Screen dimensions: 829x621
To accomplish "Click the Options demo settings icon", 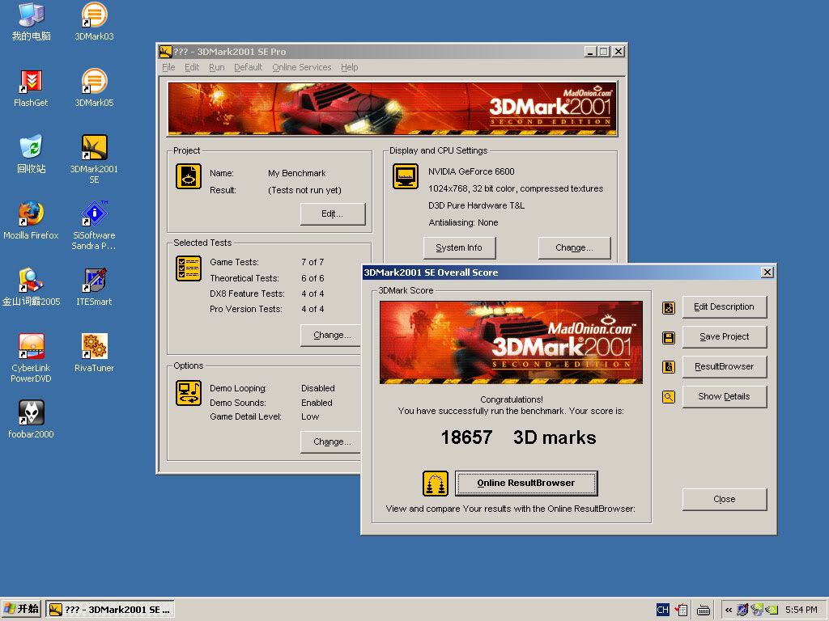I will (188, 393).
